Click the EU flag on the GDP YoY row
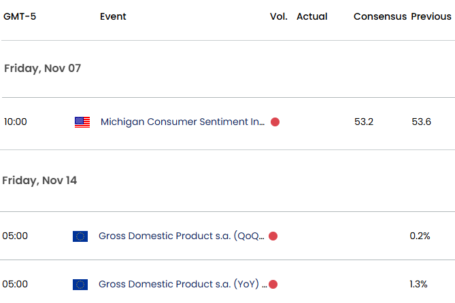The height and width of the screenshot is (303, 455). [x=80, y=284]
